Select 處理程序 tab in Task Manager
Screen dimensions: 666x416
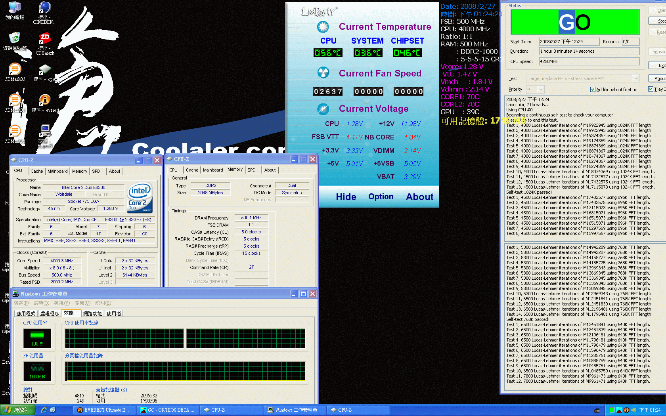point(50,313)
